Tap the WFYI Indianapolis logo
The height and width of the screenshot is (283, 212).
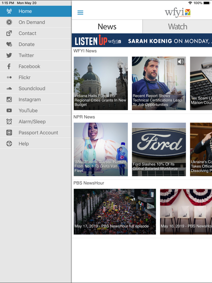tap(177, 13)
